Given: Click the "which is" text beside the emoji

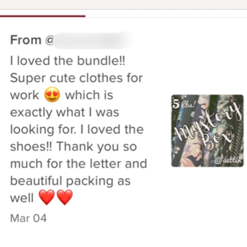Looking at the screenshot, I should click(x=89, y=95).
